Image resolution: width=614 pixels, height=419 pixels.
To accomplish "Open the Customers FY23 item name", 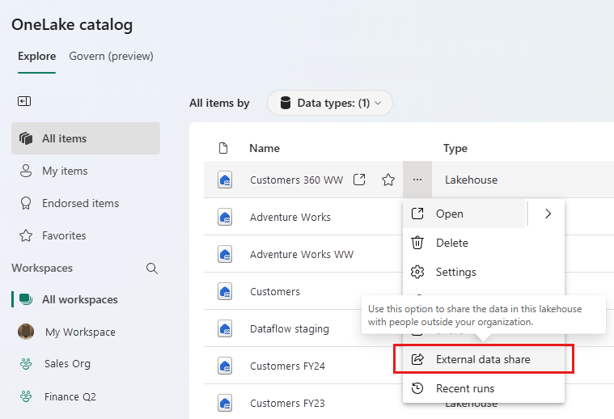I will 287,403.
